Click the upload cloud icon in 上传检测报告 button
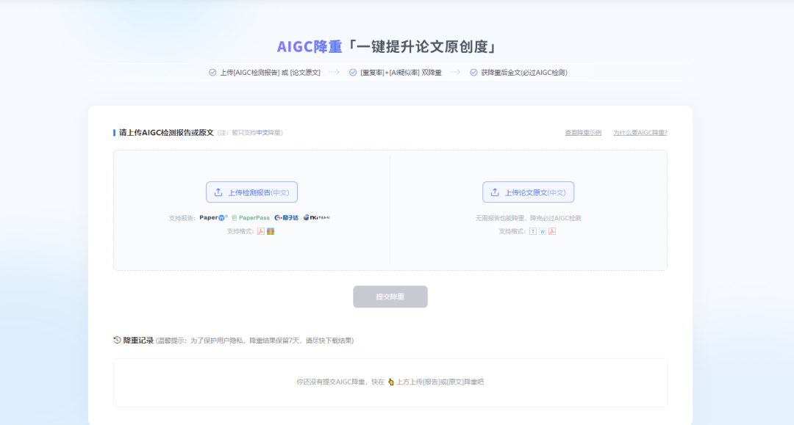 [x=218, y=192]
